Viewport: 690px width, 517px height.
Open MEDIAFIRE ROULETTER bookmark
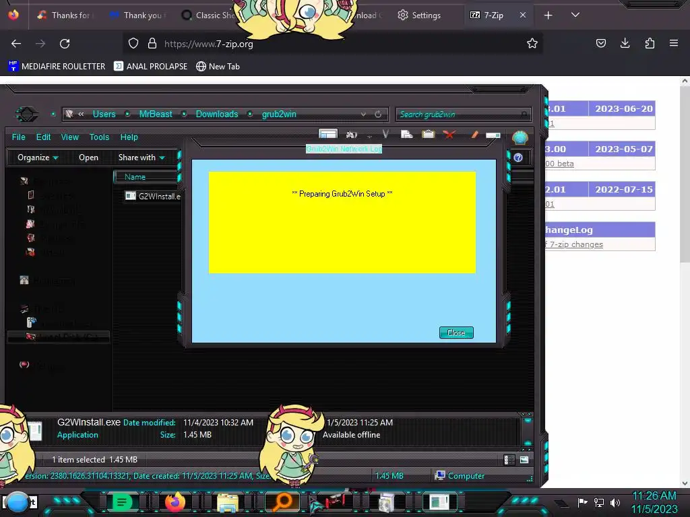pyautogui.click(x=57, y=67)
